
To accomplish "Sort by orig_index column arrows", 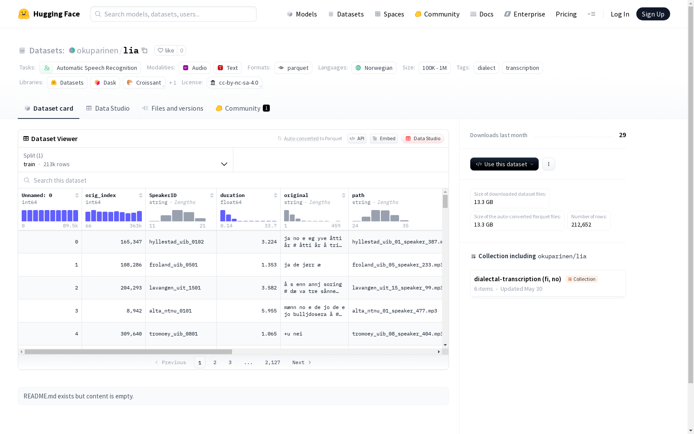I will (141, 195).
